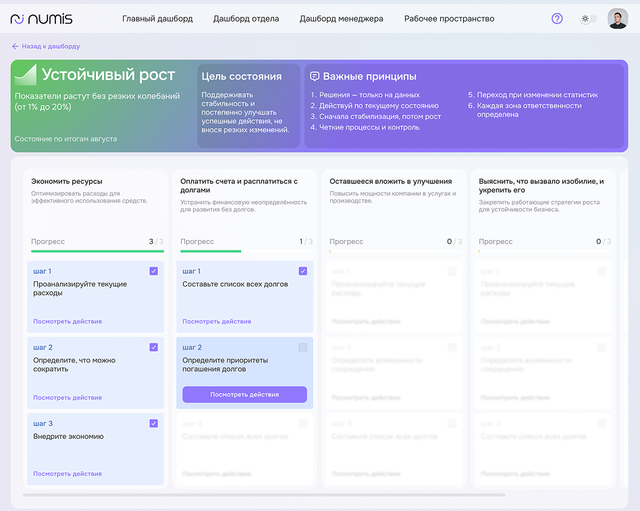The height and width of the screenshot is (511, 640).
Task: Click the Numis logo icon
Action: click(x=18, y=19)
